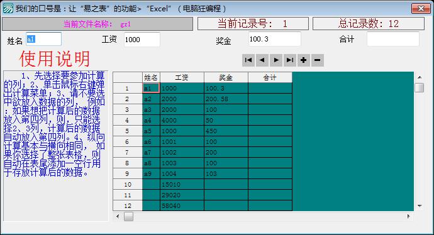This screenshot has height=235, width=434.
Task: Add a new record with plus icon
Action: (x=304, y=60)
